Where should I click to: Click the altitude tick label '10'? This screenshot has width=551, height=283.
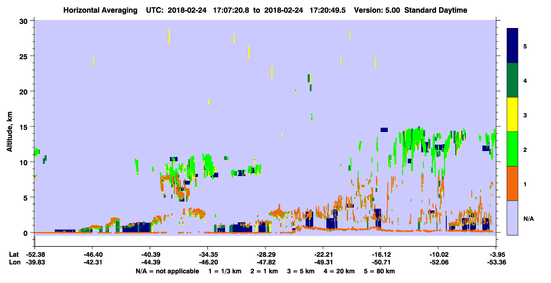(x=25, y=162)
